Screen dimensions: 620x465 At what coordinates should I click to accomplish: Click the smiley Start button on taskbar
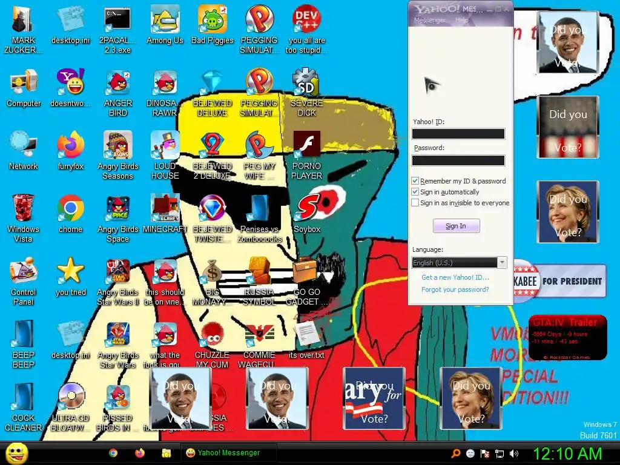click(x=16, y=453)
